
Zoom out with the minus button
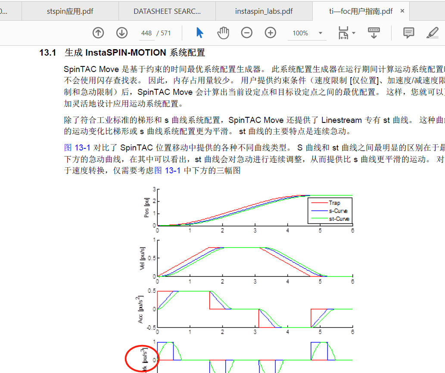click(246, 33)
